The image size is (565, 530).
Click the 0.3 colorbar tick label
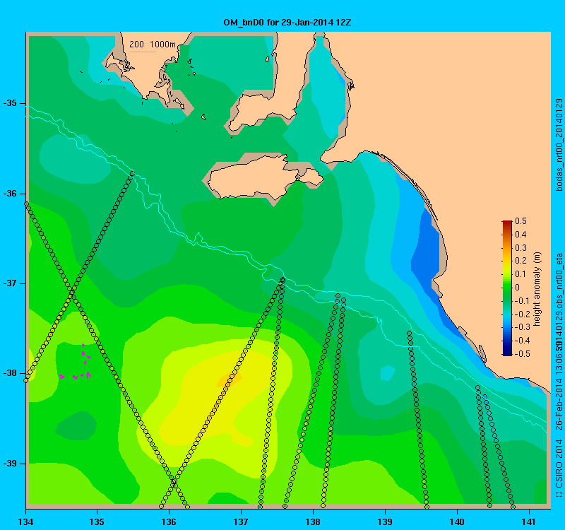click(x=521, y=248)
